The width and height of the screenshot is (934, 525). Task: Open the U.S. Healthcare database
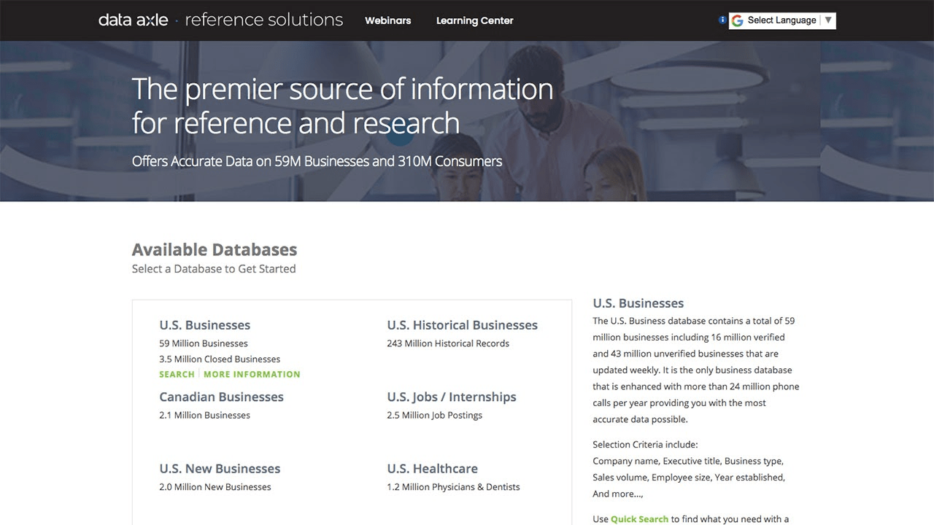(432, 469)
